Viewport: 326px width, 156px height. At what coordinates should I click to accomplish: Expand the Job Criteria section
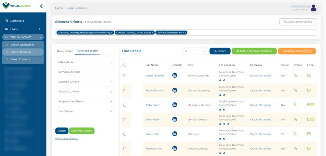85,62
